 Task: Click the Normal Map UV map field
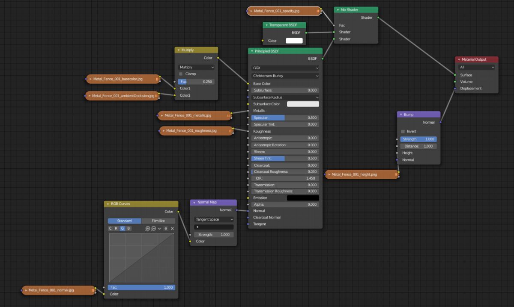click(x=214, y=227)
